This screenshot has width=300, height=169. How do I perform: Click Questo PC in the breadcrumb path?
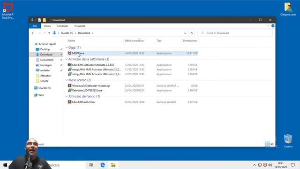67,33
